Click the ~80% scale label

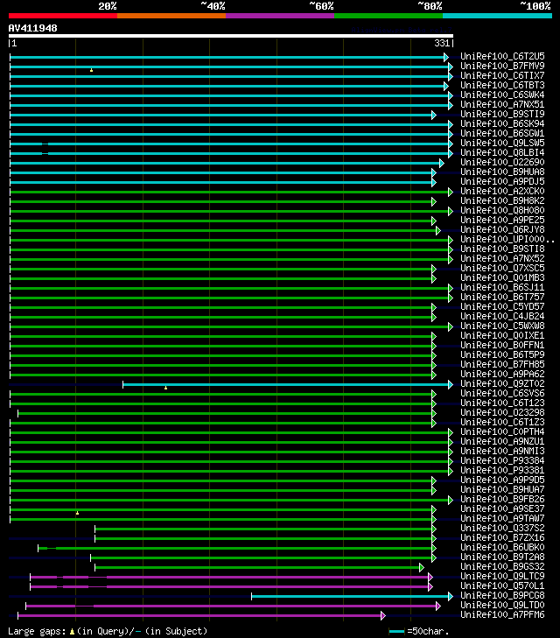point(430,6)
